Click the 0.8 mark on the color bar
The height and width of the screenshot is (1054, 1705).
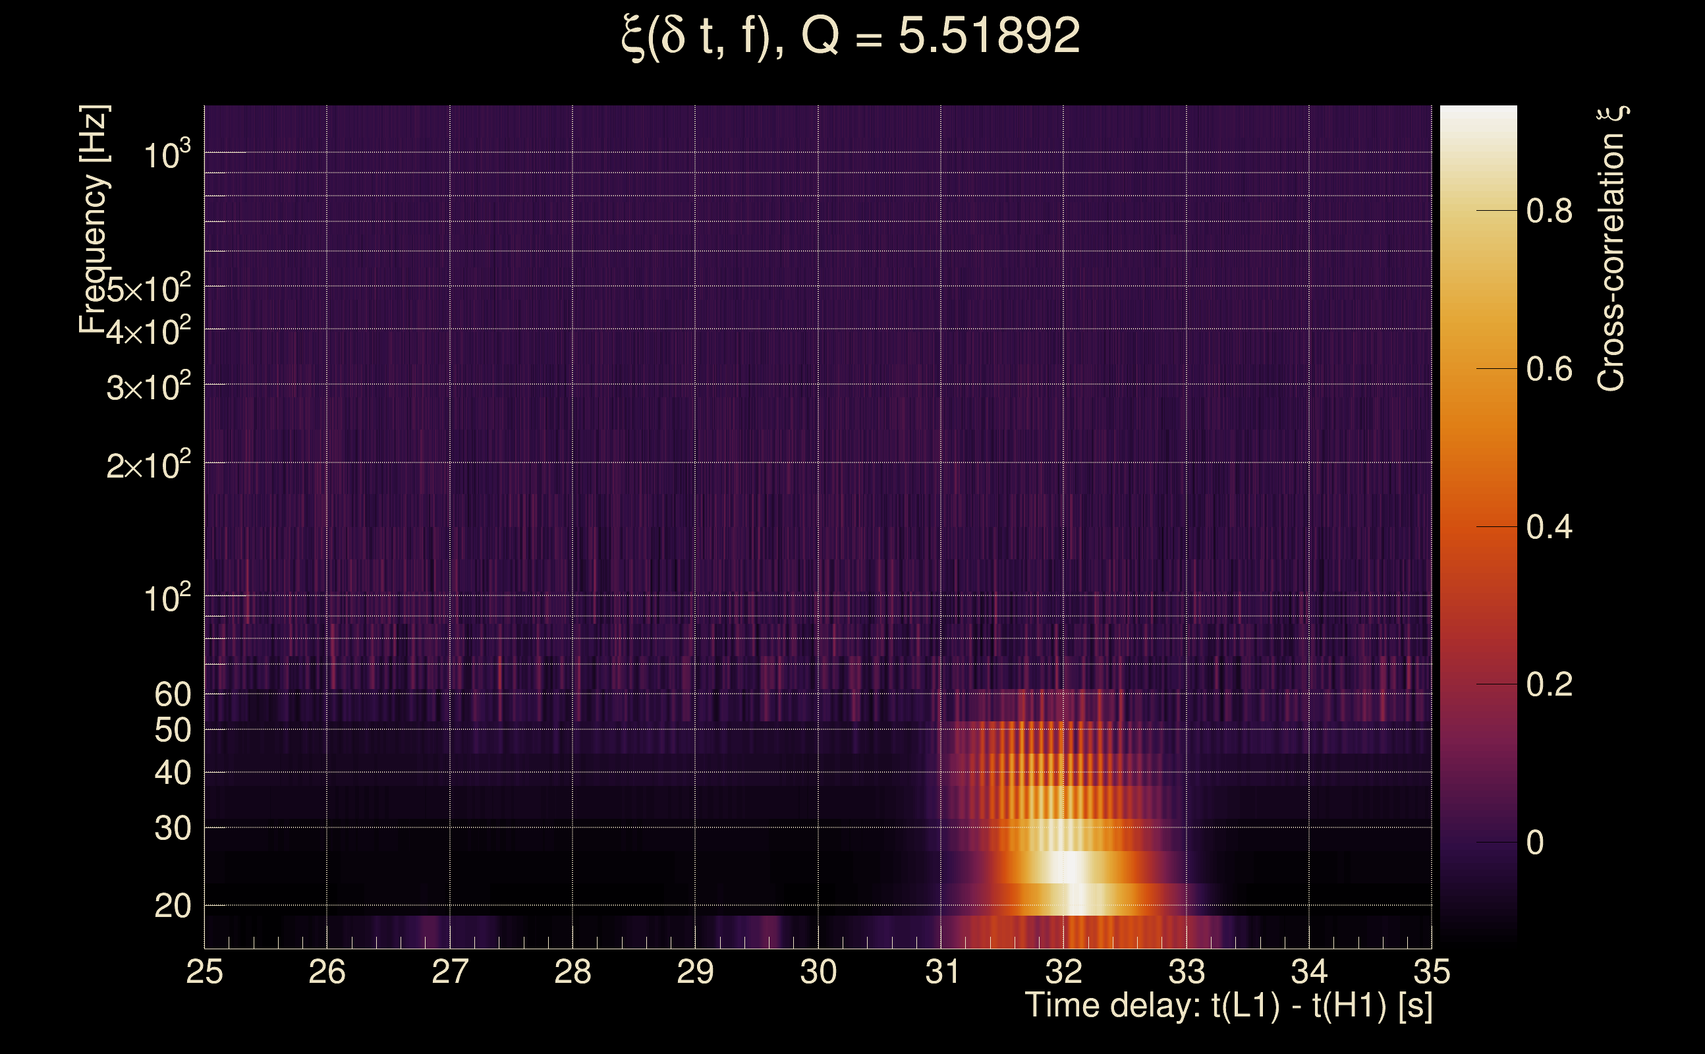tap(1549, 211)
